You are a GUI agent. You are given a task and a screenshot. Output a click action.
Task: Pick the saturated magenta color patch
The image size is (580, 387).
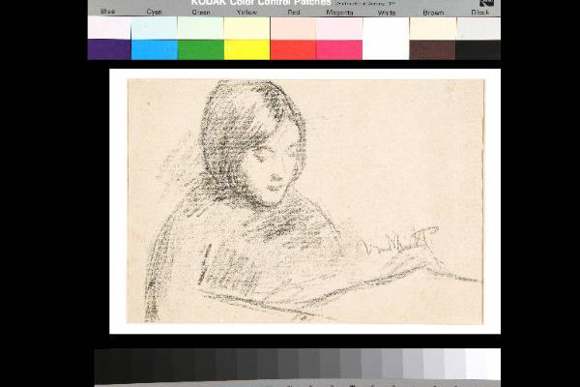(339, 49)
